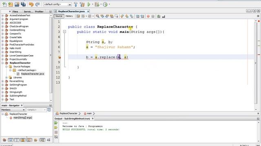Run the project with the green play icon
Viewport: 261px width, 146px height.
click(x=89, y=4)
